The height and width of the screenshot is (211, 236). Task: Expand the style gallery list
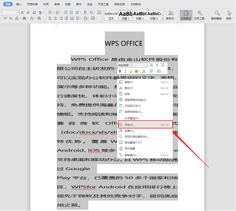162,19
